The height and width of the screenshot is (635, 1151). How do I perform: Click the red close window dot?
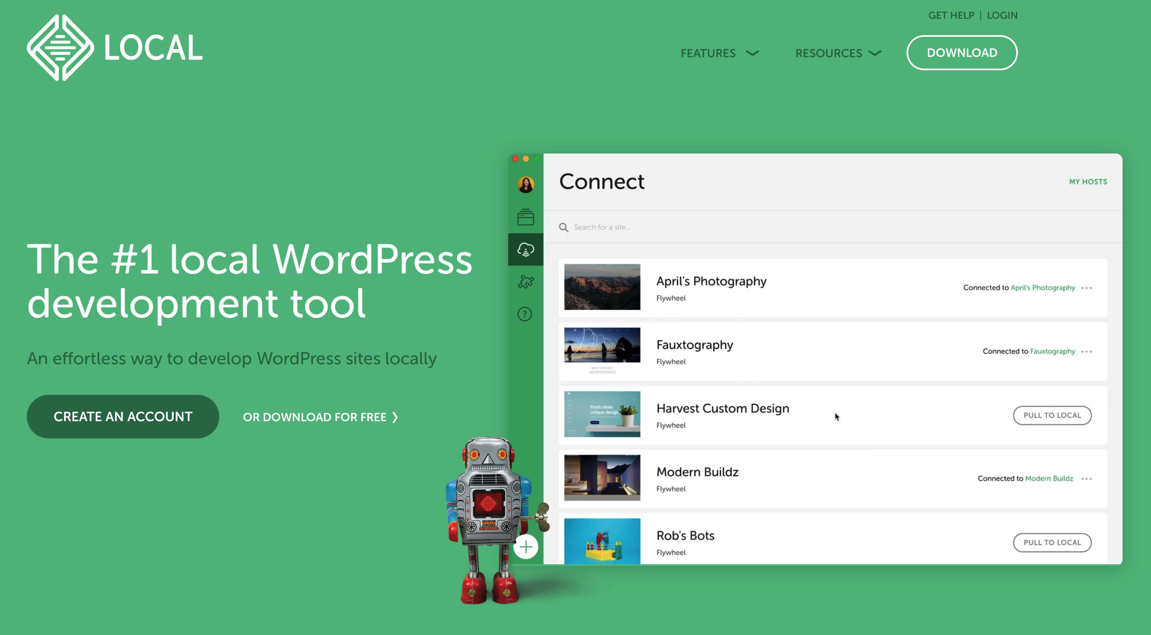(516, 159)
